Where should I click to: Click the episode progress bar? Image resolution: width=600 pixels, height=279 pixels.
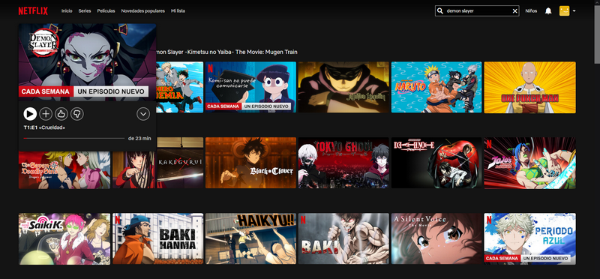74,138
